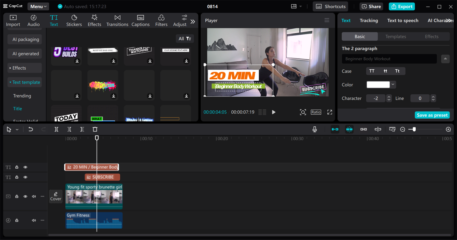Delete right of playhead

pos(82,129)
